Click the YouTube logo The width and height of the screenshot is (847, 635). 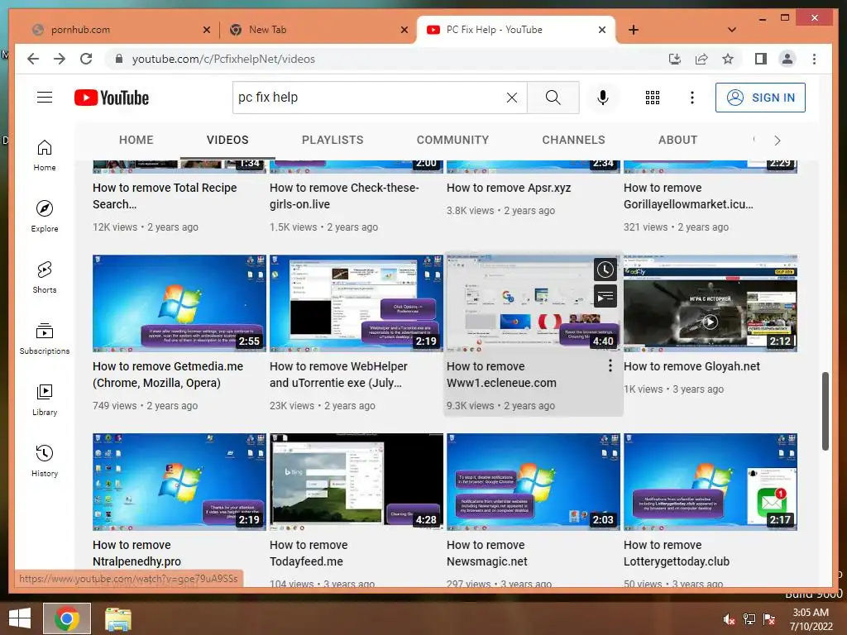112,98
